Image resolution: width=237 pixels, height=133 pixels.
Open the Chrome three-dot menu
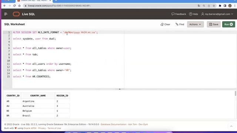click(235, 6)
